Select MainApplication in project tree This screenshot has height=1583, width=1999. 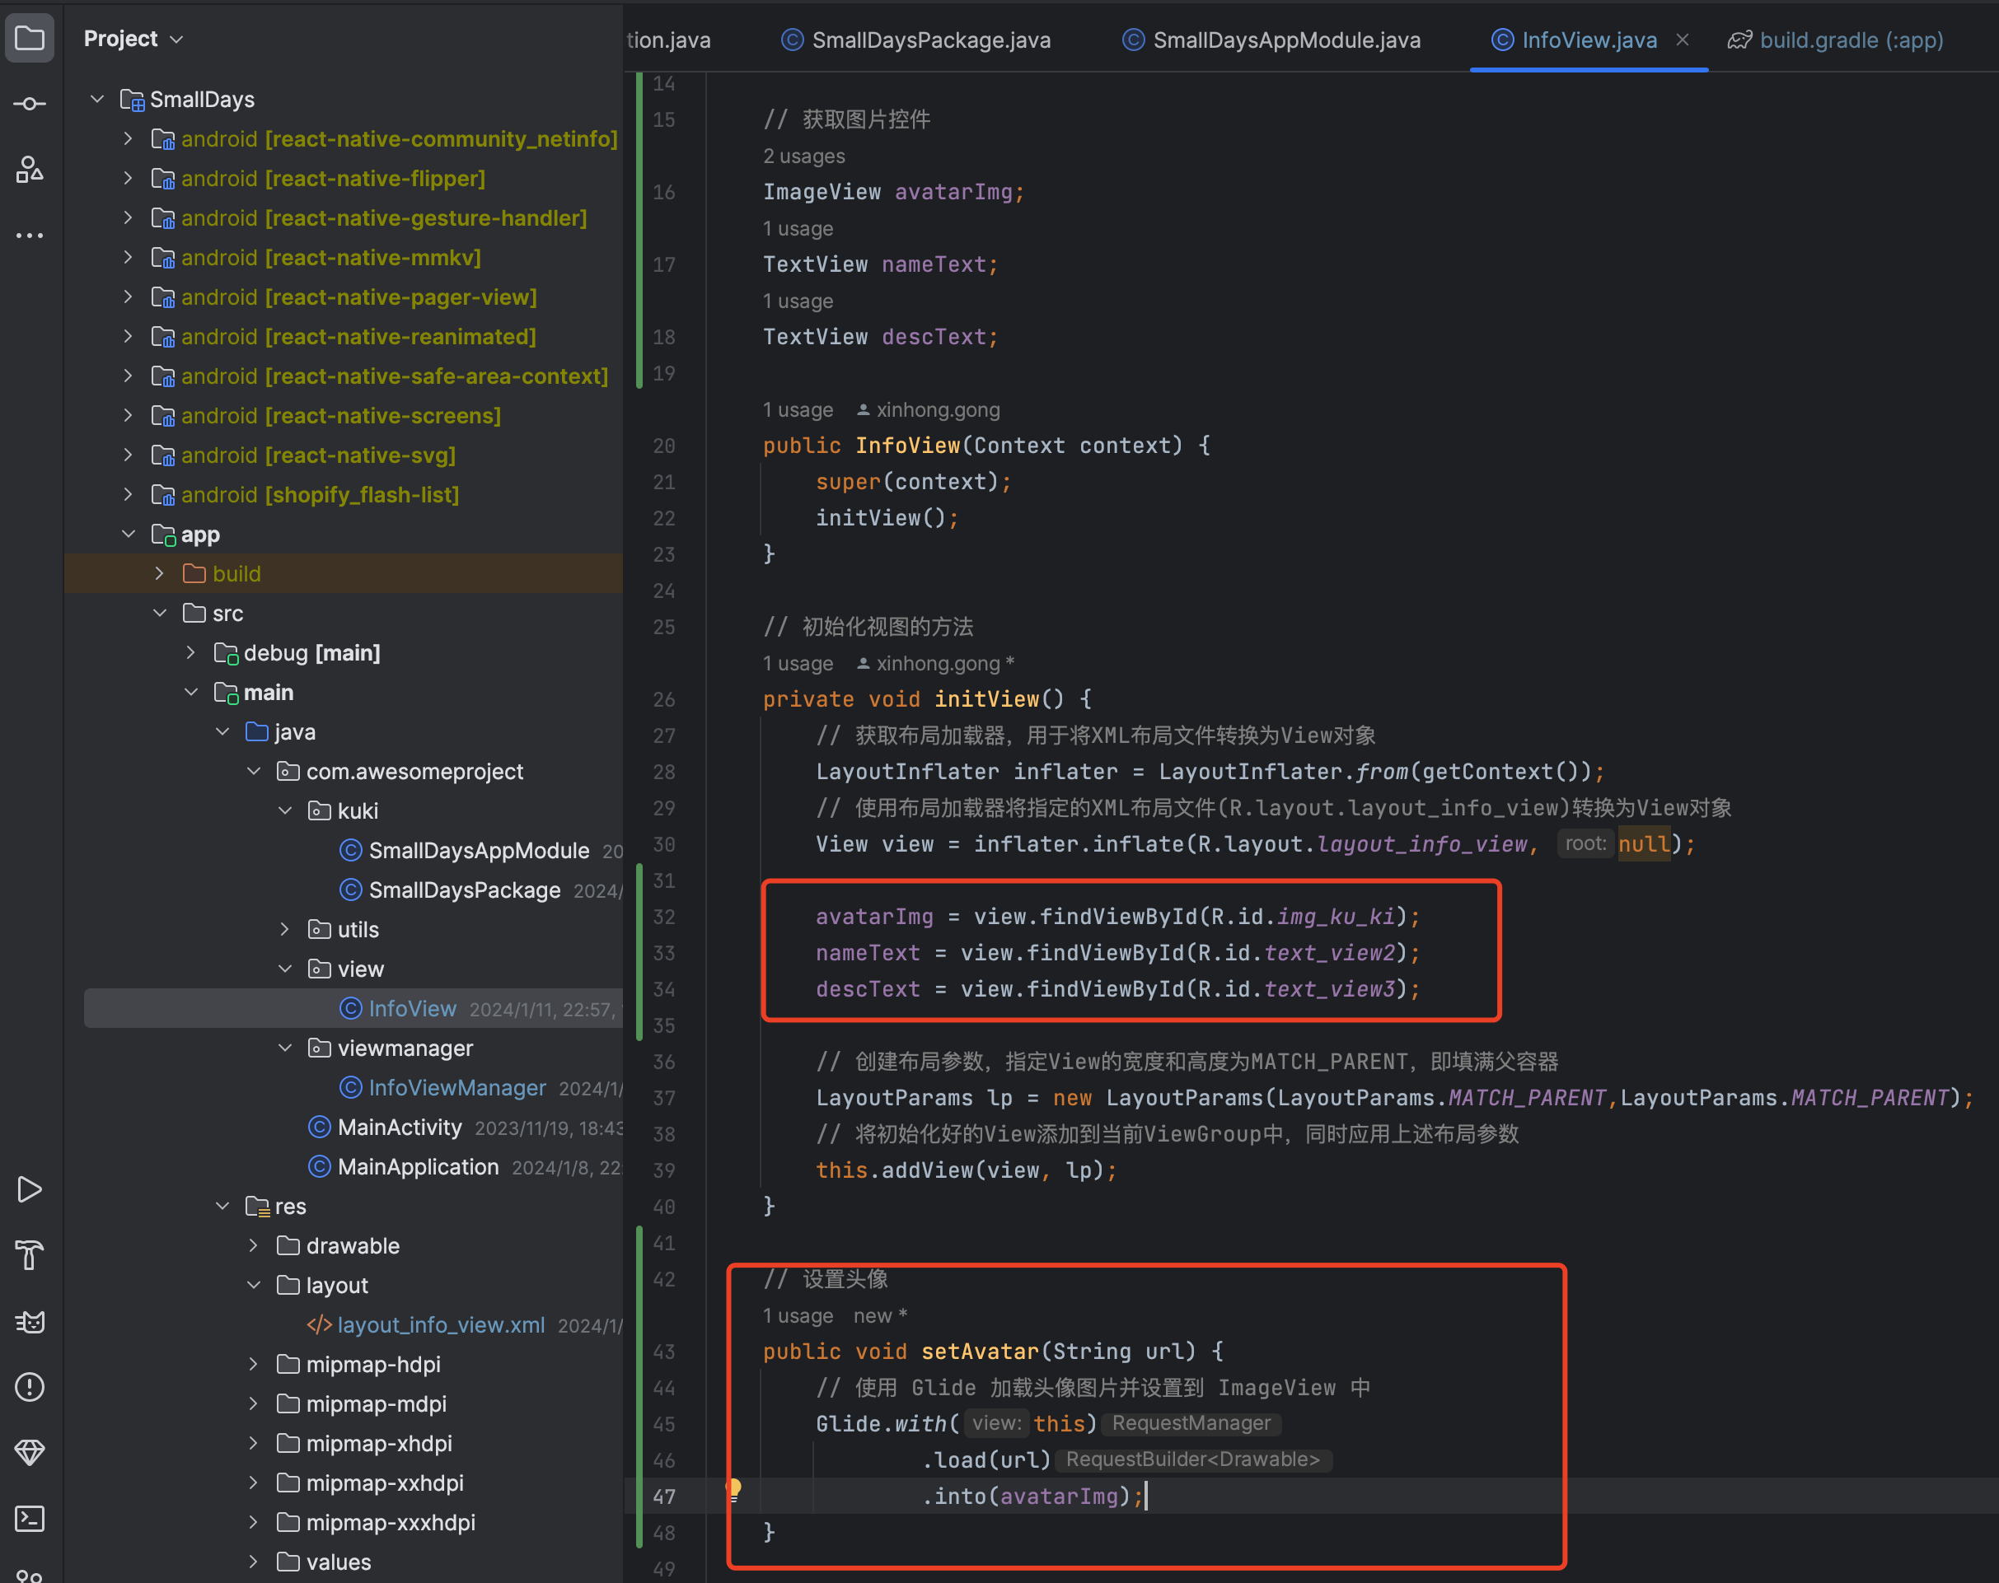(417, 1167)
